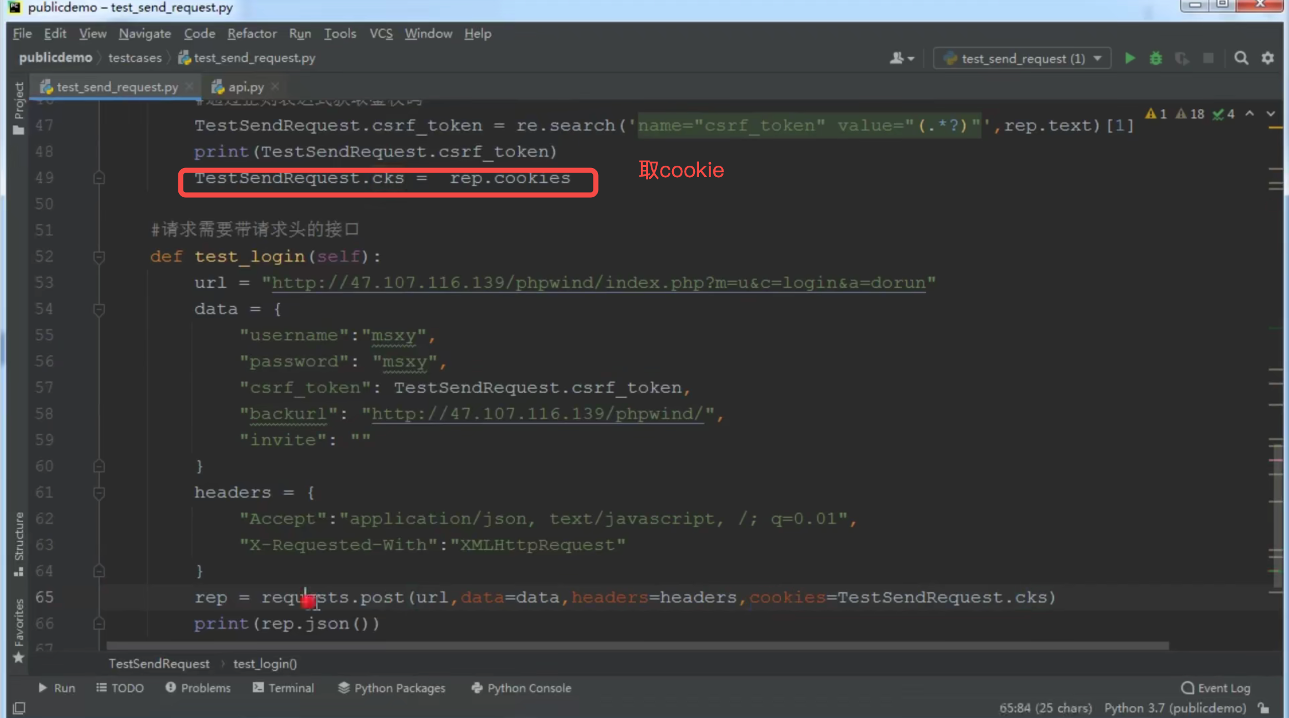Collapse the fold end marker at line 60
The height and width of the screenshot is (718, 1289).
tap(99, 466)
